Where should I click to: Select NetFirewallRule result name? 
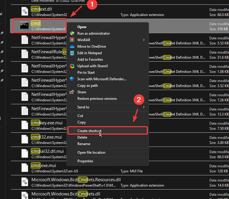[x=49, y=52]
